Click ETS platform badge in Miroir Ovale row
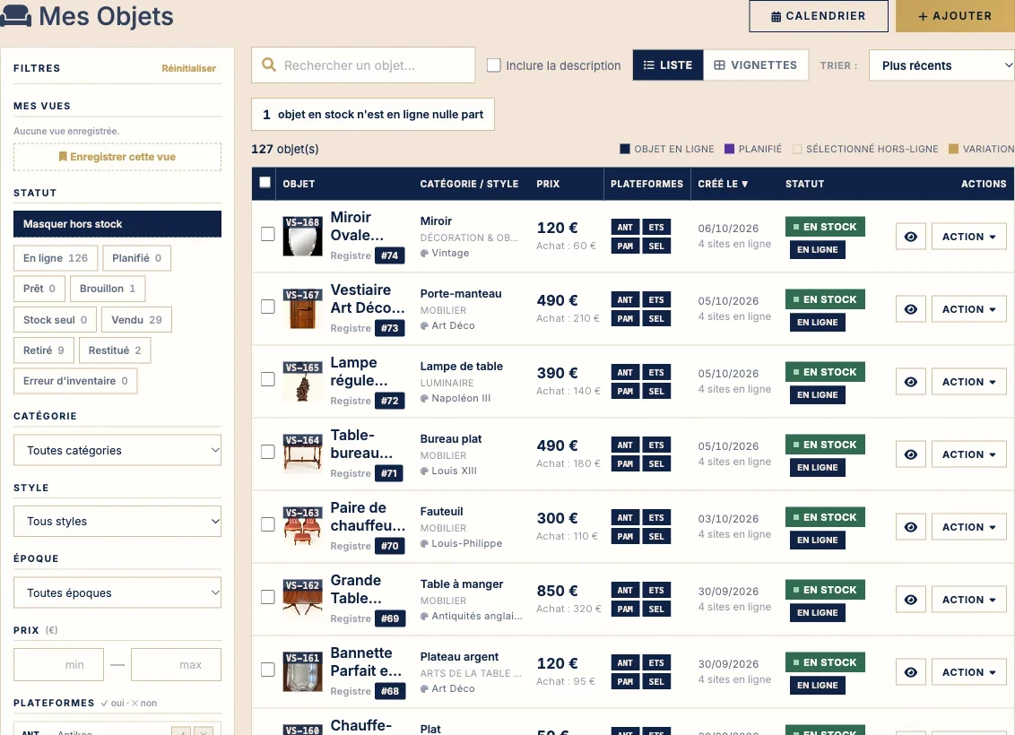Viewport: 1015px width, 735px height. tap(656, 227)
